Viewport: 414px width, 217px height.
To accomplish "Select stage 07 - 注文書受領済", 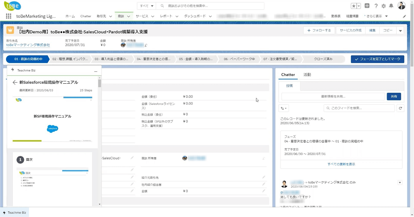I will pyautogui.click(x=280, y=59).
